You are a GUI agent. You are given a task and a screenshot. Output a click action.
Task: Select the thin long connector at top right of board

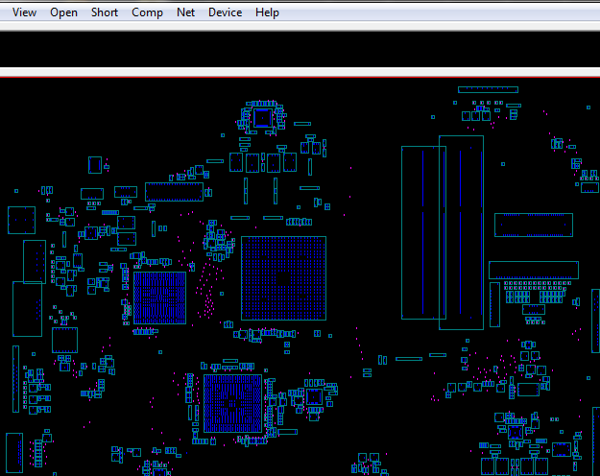pos(488,89)
